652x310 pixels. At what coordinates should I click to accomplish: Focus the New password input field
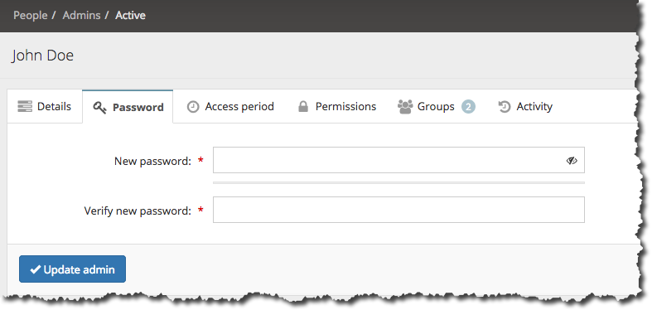pos(398,160)
